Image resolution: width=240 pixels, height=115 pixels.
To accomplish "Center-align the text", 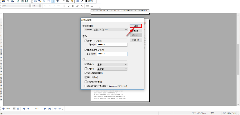I will coord(50,6).
